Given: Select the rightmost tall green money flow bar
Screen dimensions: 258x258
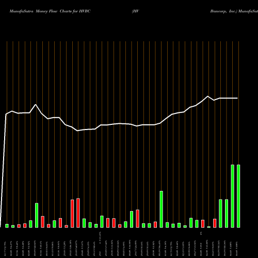Looking at the screenshot, I should [x=238, y=196].
